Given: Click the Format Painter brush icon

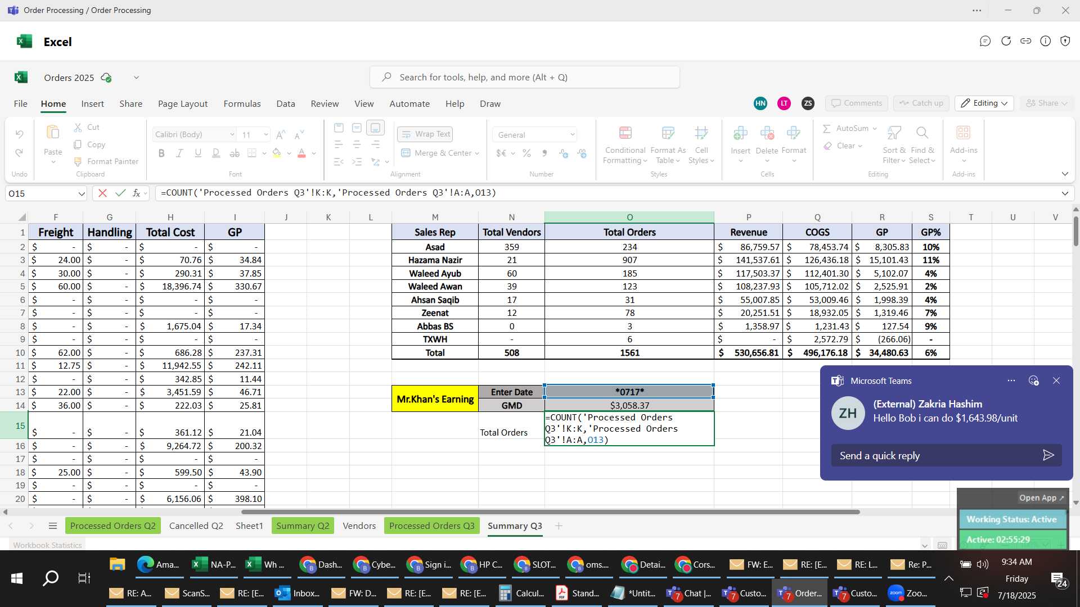Looking at the screenshot, I should [78, 161].
